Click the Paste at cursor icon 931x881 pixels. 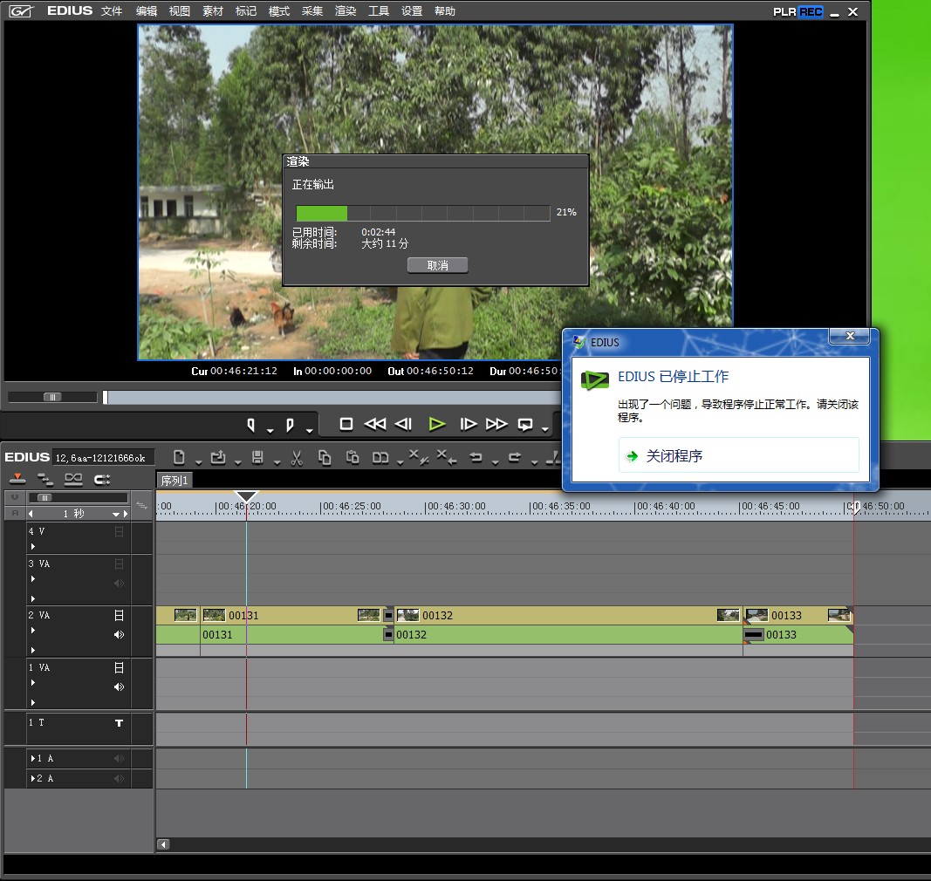(353, 457)
